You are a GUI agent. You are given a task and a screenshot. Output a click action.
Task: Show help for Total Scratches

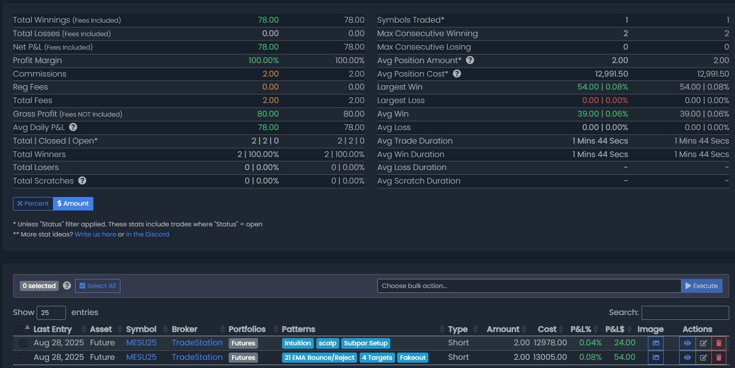(x=82, y=181)
